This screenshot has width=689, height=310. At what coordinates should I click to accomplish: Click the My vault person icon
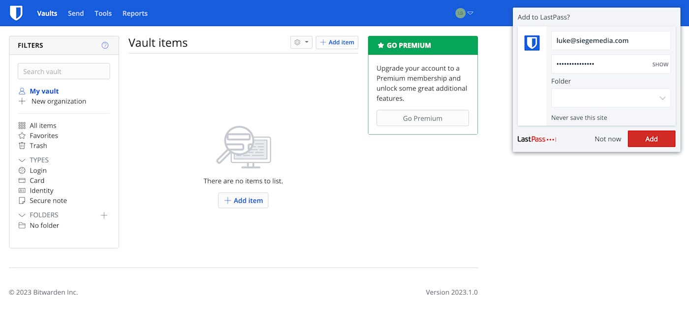pos(22,91)
